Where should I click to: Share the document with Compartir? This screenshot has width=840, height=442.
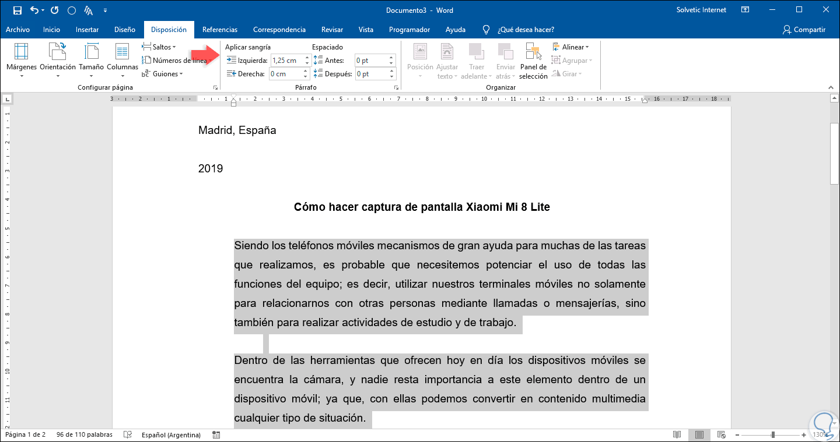(x=804, y=30)
